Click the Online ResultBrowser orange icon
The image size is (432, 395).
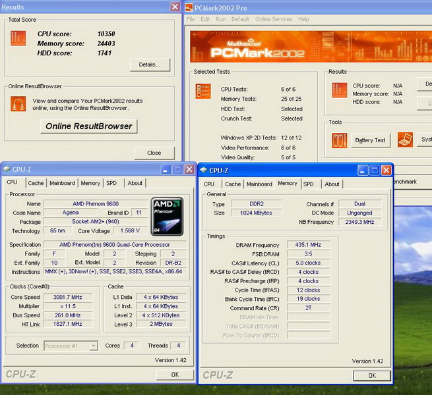coord(18,104)
